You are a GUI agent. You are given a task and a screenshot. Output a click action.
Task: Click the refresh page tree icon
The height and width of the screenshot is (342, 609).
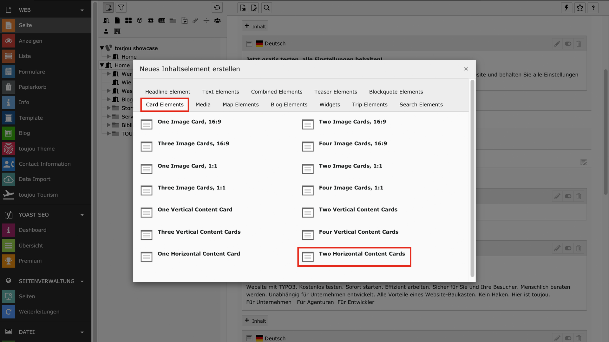[x=217, y=8]
